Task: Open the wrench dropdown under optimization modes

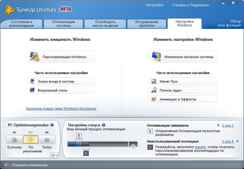Action: point(54,155)
